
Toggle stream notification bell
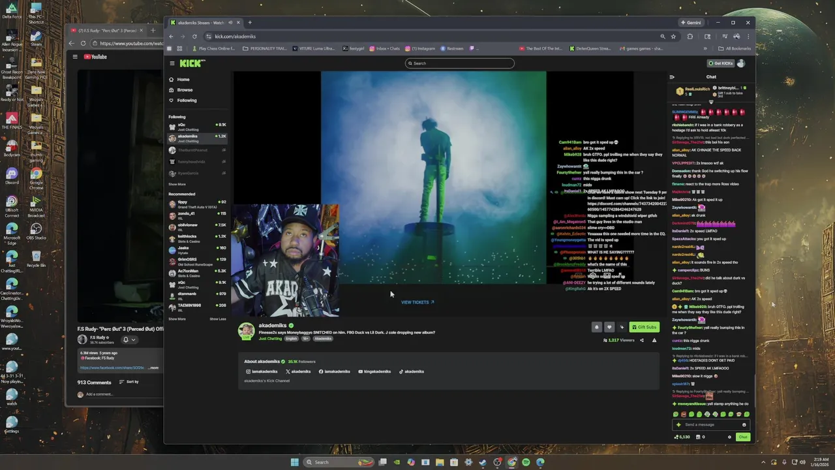coord(596,327)
